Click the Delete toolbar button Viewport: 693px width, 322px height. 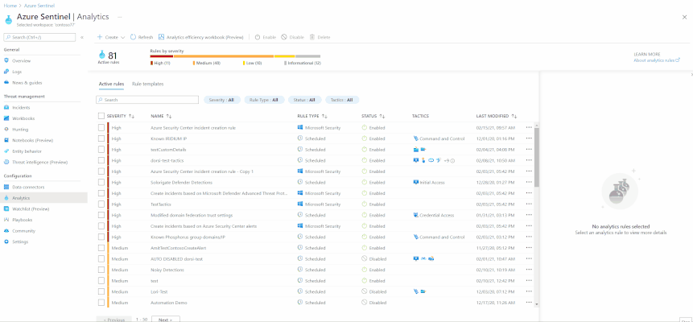tap(320, 38)
